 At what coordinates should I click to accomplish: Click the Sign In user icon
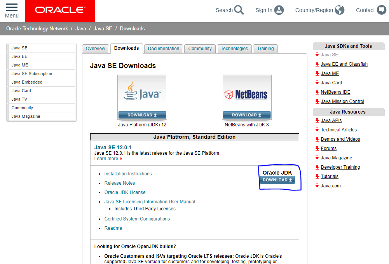279,10
